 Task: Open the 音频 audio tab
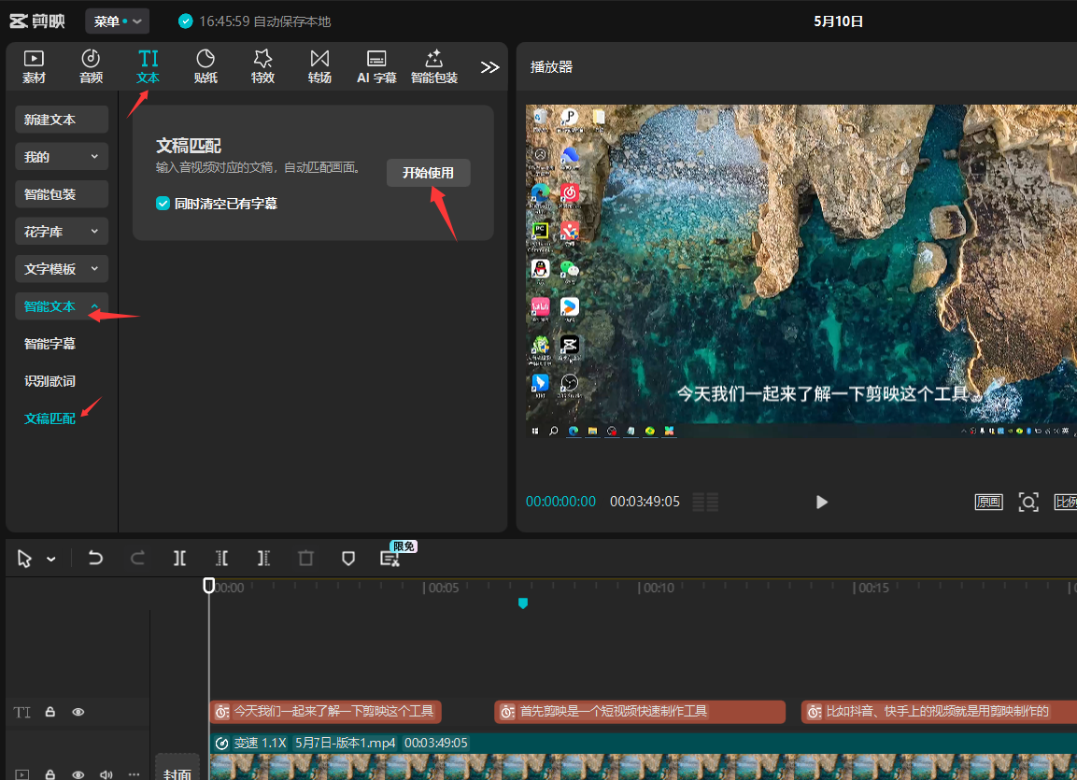(x=91, y=66)
